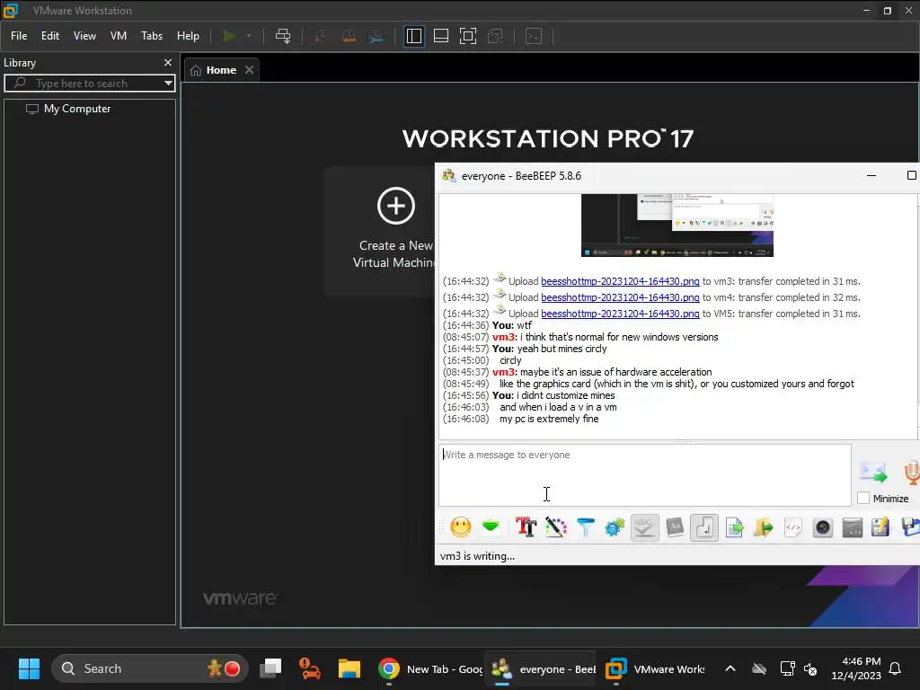
Task: Take a screenshot with the camera icon
Action: pyautogui.click(x=823, y=526)
